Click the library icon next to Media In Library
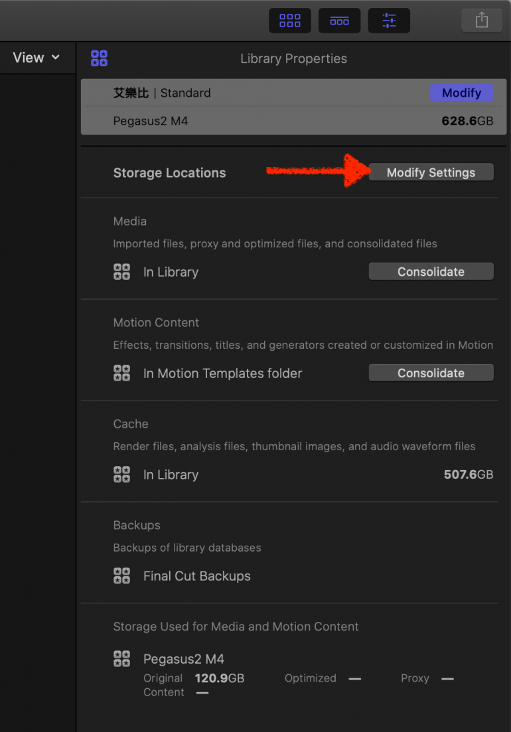The height and width of the screenshot is (732, 511). point(121,272)
